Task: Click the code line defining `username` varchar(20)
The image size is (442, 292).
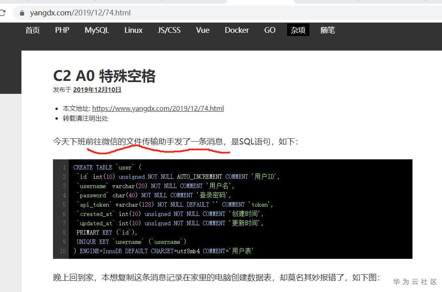Action: (x=155, y=186)
